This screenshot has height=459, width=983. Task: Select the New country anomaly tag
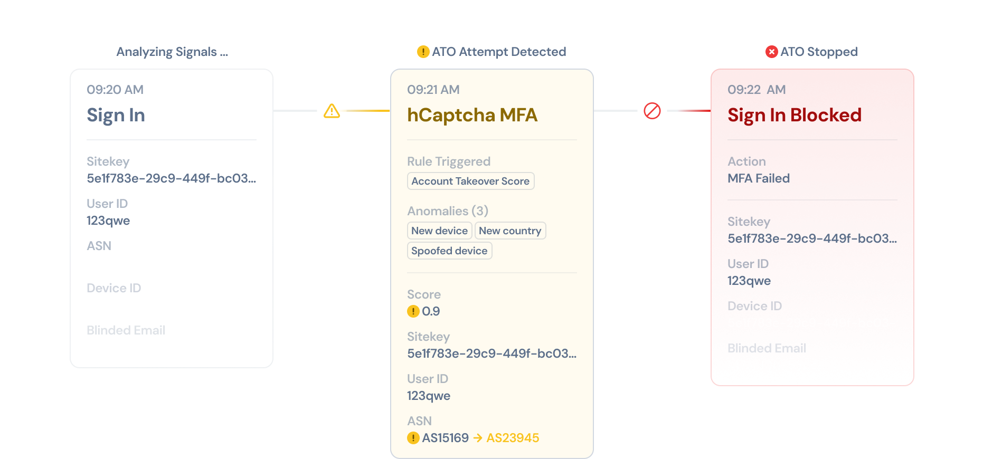(x=510, y=231)
